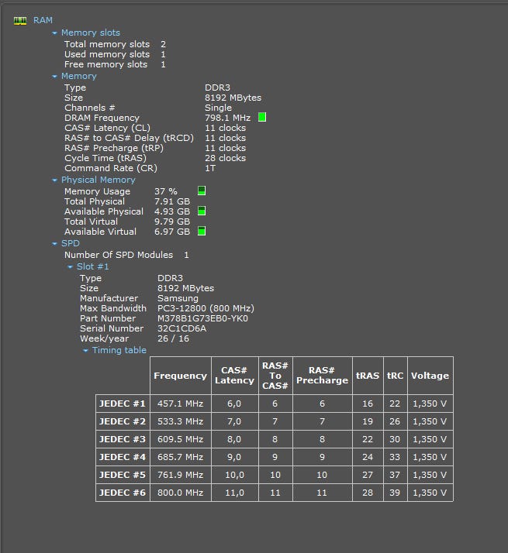Collapse the Timing table expander
508x553 pixels.
(x=85, y=351)
